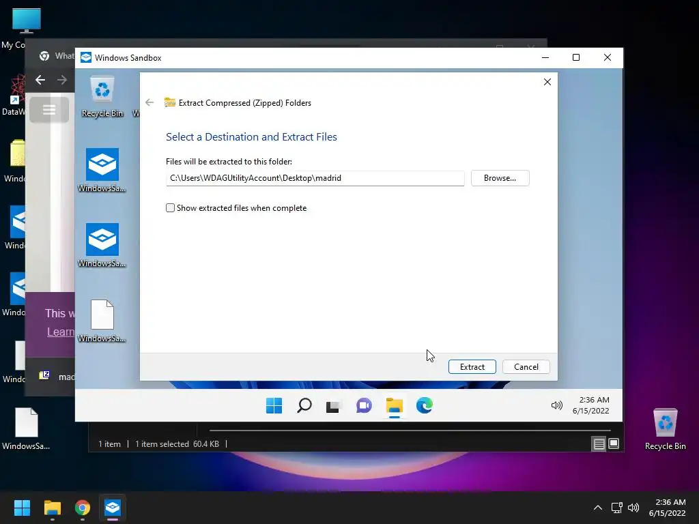699x524 pixels.
Task: Select first WindowsSa... icon in sandbox
Action: point(102,170)
